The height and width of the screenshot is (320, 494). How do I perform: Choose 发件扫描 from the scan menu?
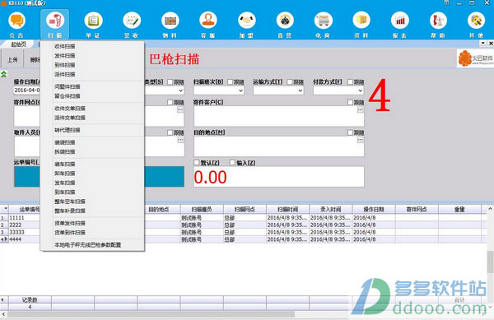coord(64,56)
